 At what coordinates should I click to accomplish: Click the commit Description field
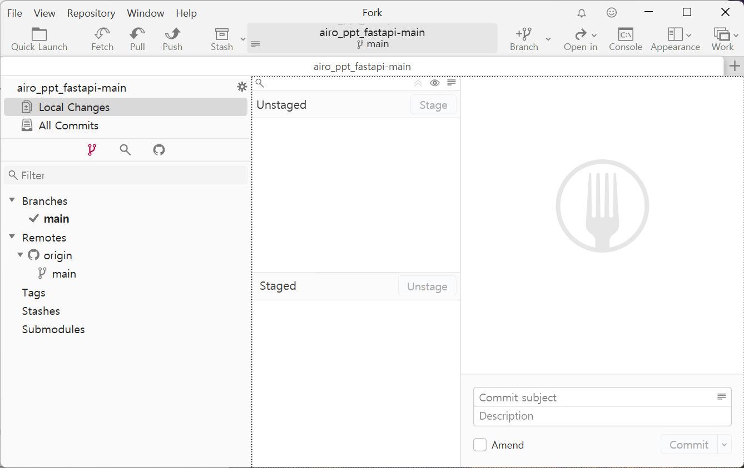point(602,416)
